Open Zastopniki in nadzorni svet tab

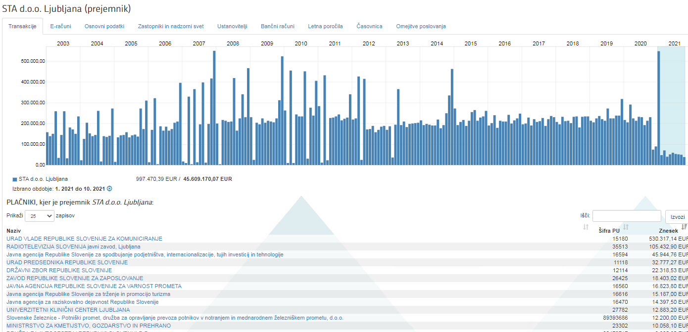coord(171,26)
